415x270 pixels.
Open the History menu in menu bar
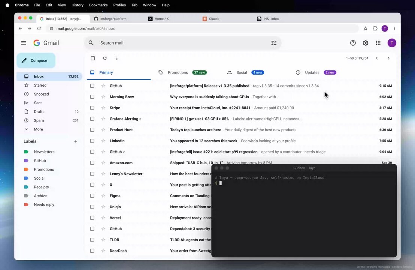77,5
